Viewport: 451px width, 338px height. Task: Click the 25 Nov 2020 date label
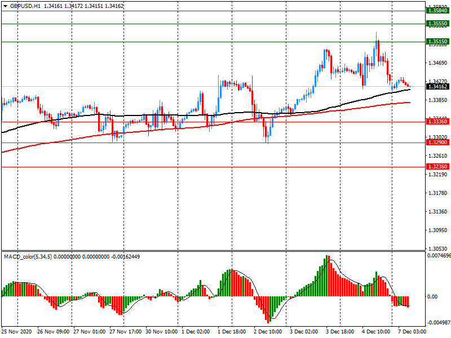click(18, 332)
